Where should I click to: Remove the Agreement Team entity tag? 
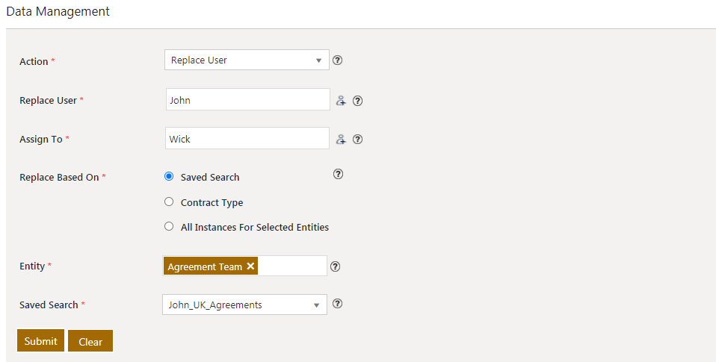point(250,266)
